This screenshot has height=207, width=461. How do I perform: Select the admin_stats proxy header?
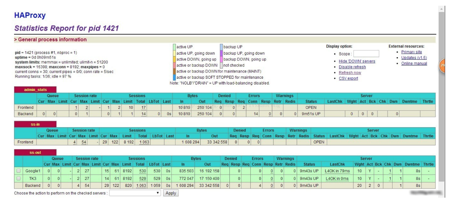[x=35, y=89]
